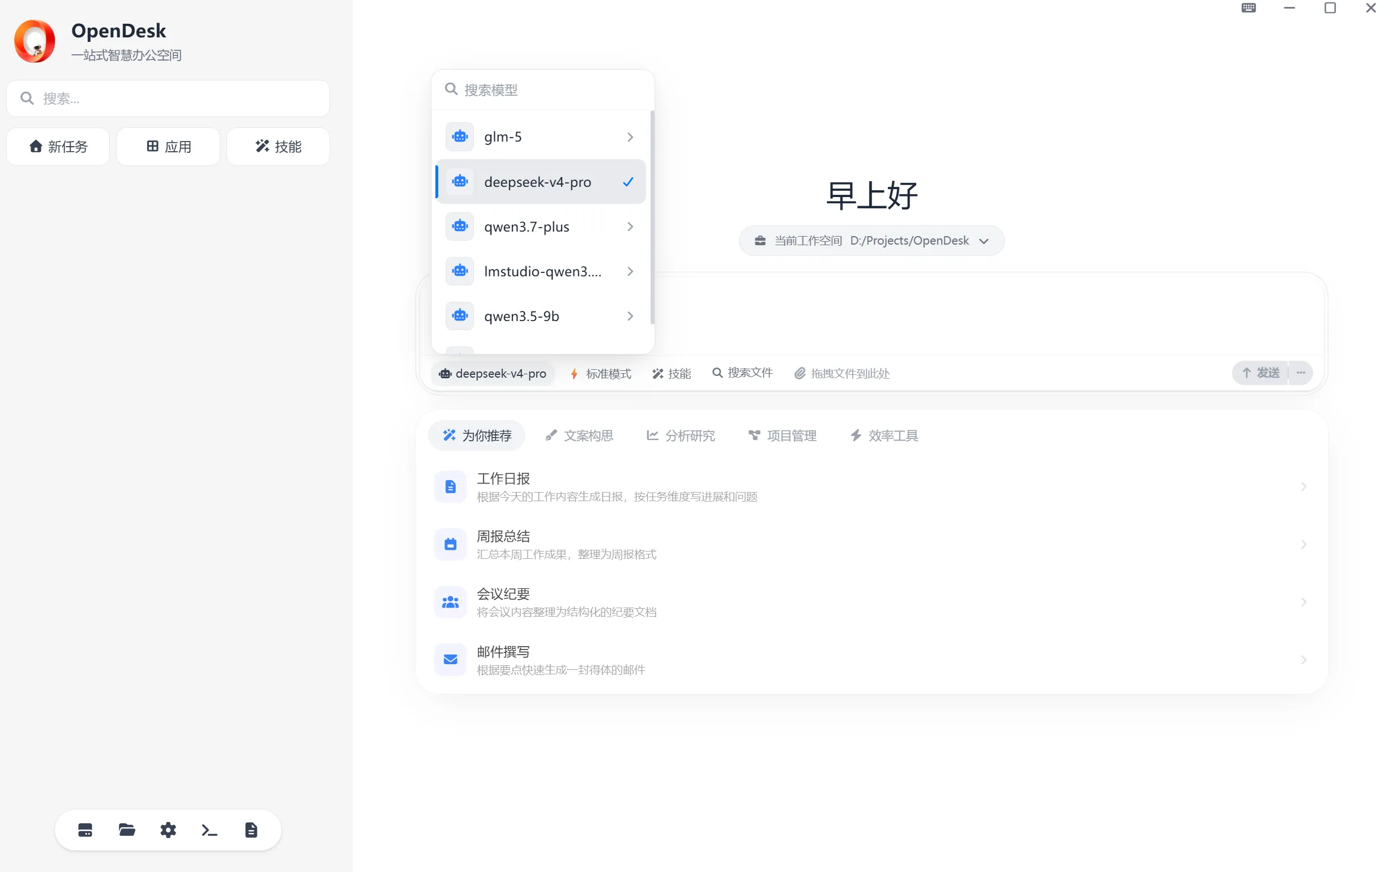Click the 会议纪要 people icon
1385x872 pixels.
pyautogui.click(x=450, y=602)
